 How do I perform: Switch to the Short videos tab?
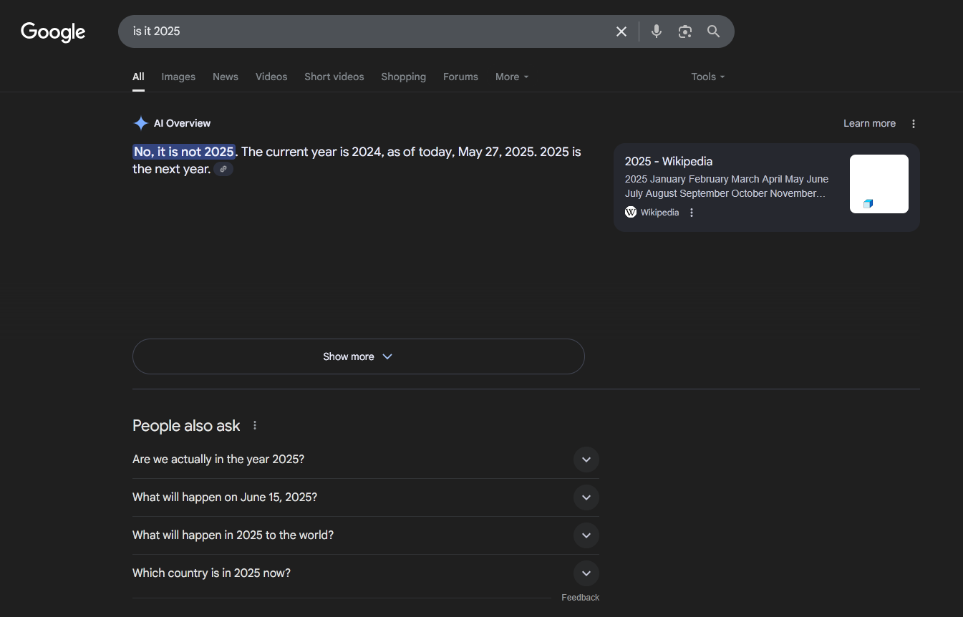[334, 77]
